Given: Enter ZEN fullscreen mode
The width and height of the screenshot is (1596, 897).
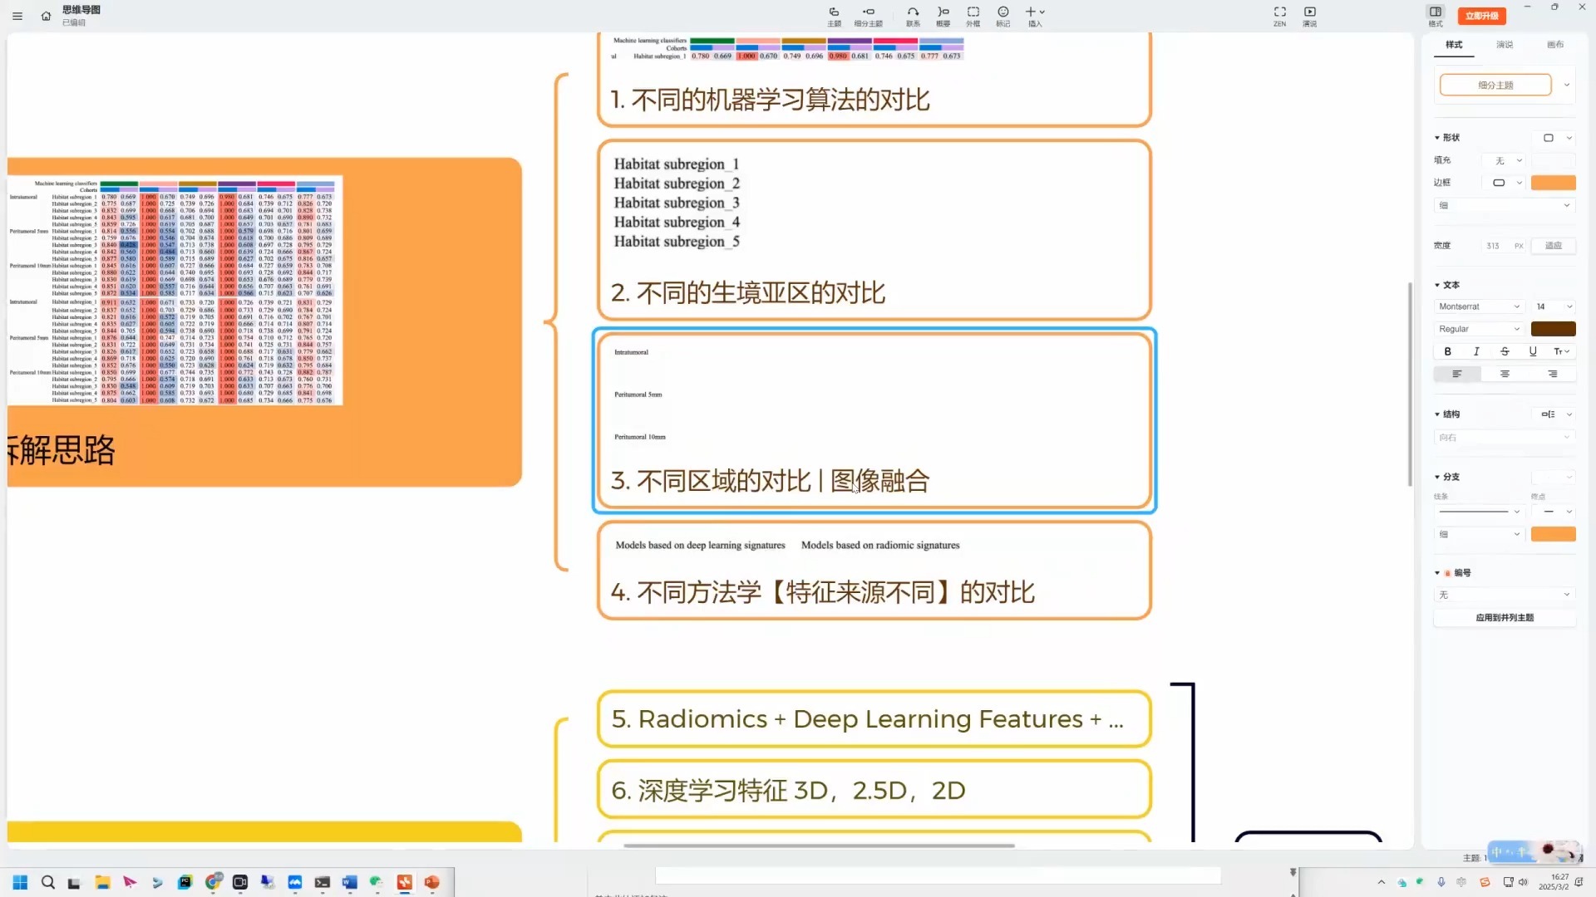Looking at the screenshot, I should pos(1279,16).
